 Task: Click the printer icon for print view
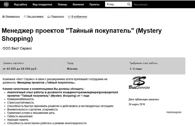(x=25, y=16)
